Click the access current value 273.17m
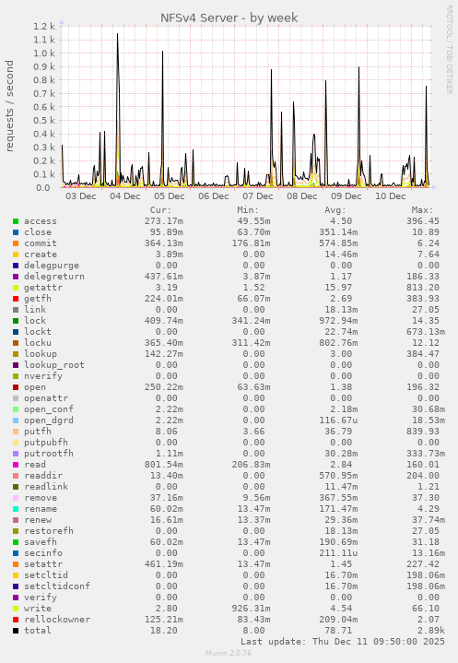 click(163, 221)
